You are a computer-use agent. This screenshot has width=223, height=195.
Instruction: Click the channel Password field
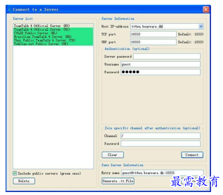click(x=161, y=144)
